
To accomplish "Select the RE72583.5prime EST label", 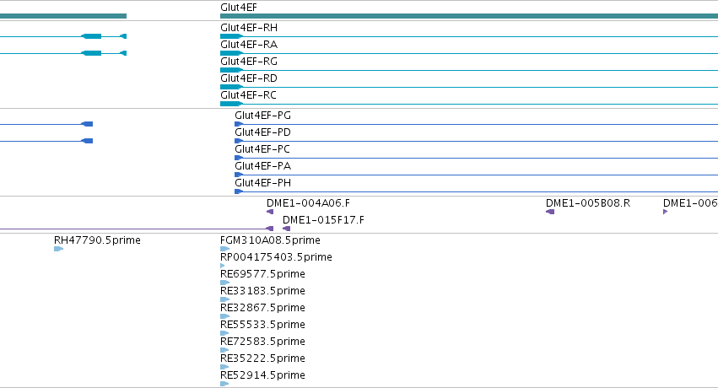I will point(262,342).
